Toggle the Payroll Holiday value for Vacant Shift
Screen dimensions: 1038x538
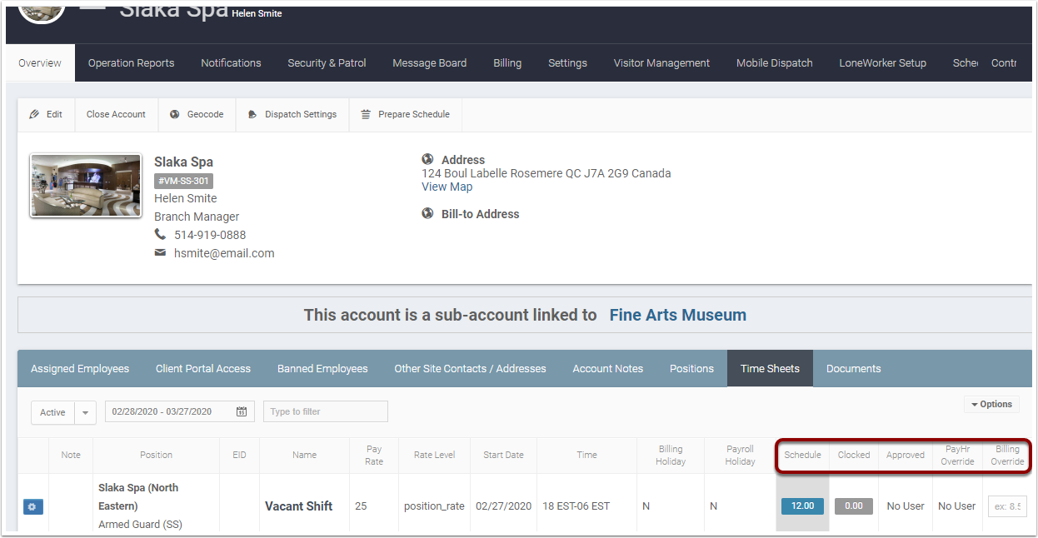(x=715, y=506)
